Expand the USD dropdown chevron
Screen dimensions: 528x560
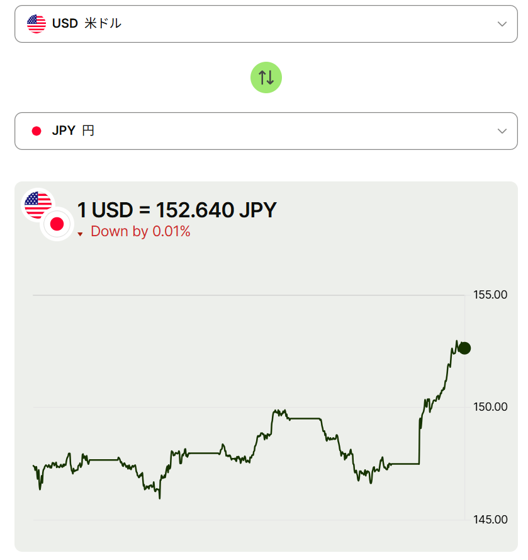[502, 24]
